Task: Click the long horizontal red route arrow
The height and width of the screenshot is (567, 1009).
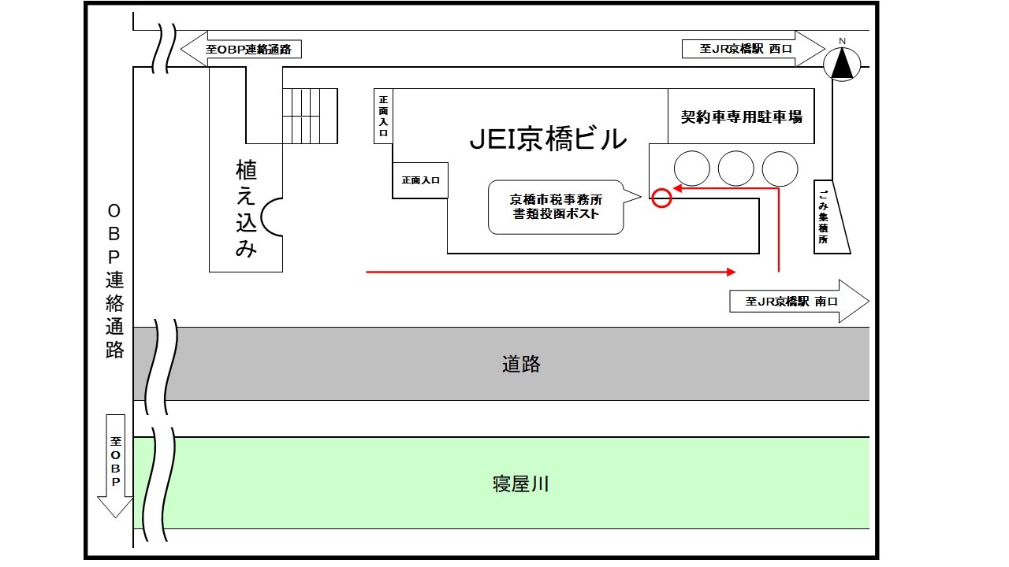Action: 550,272
